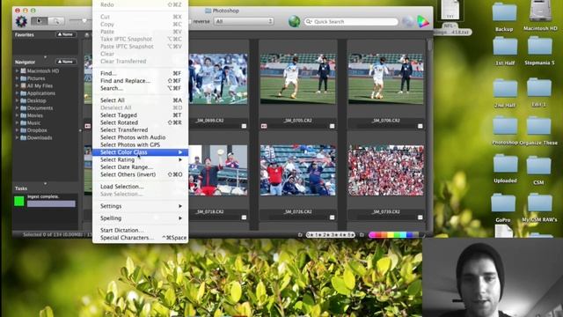Open the Select Rating submenu
The image size is (563, 317).
point(141,159)
